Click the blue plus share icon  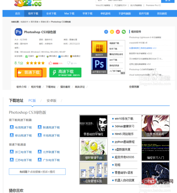[106, 32]
